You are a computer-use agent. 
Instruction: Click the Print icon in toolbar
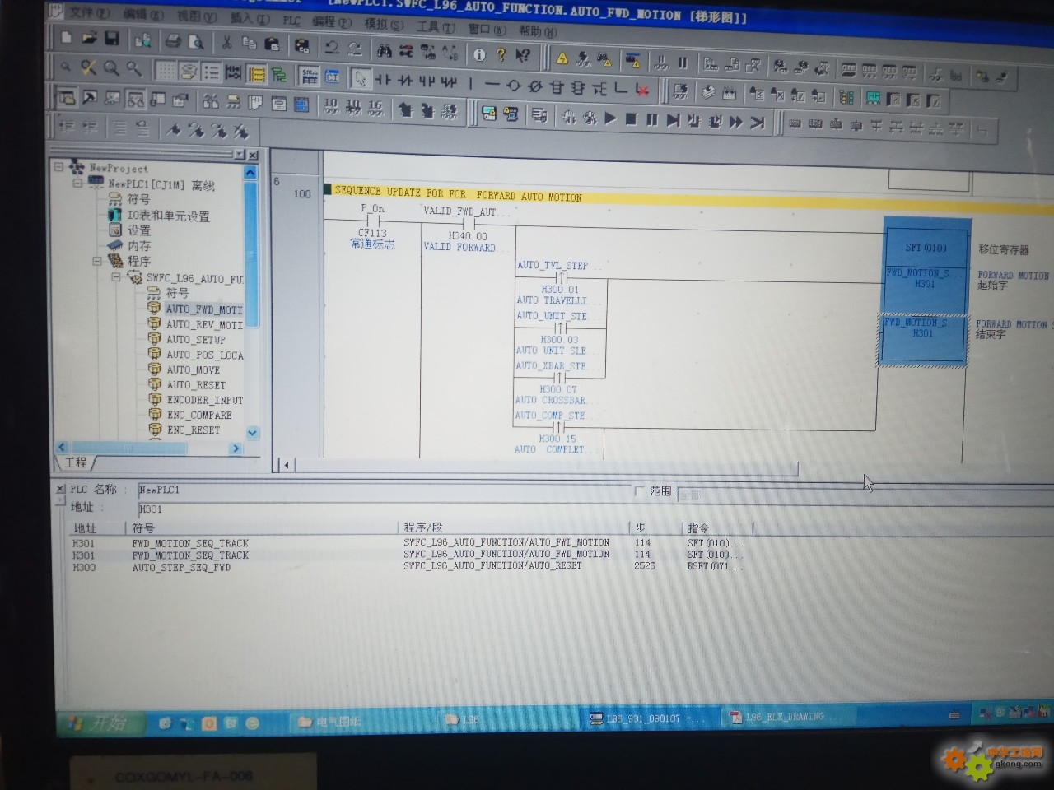click(173, 40)
